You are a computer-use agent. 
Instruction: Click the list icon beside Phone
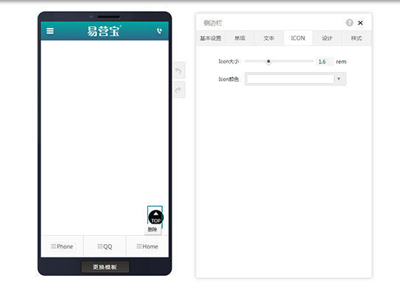[x=53, y=246]
